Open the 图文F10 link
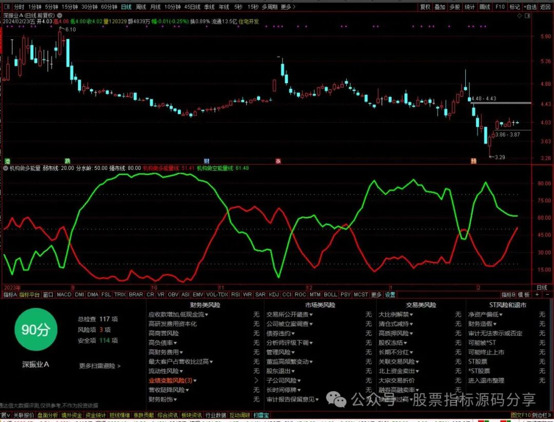Viewport: 554px width, 422px height. tap(521, 415)
